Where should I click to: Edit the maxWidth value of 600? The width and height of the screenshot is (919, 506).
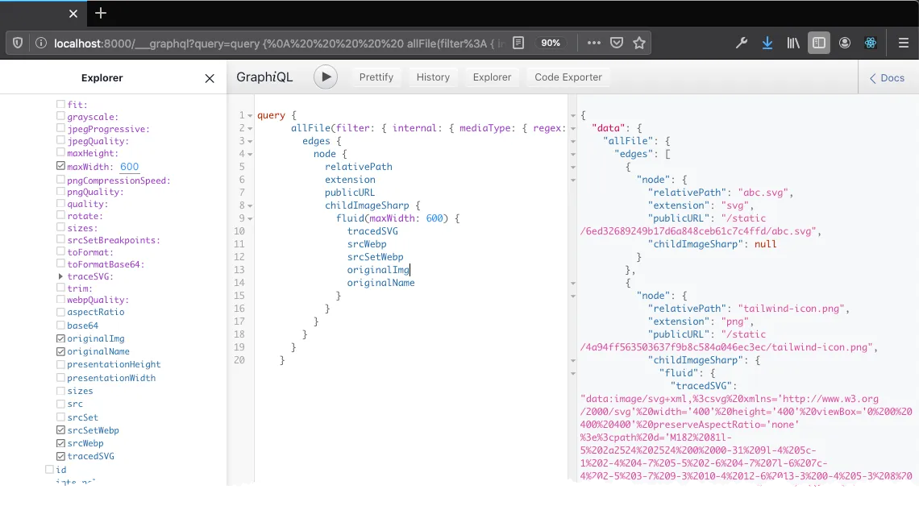129,166
